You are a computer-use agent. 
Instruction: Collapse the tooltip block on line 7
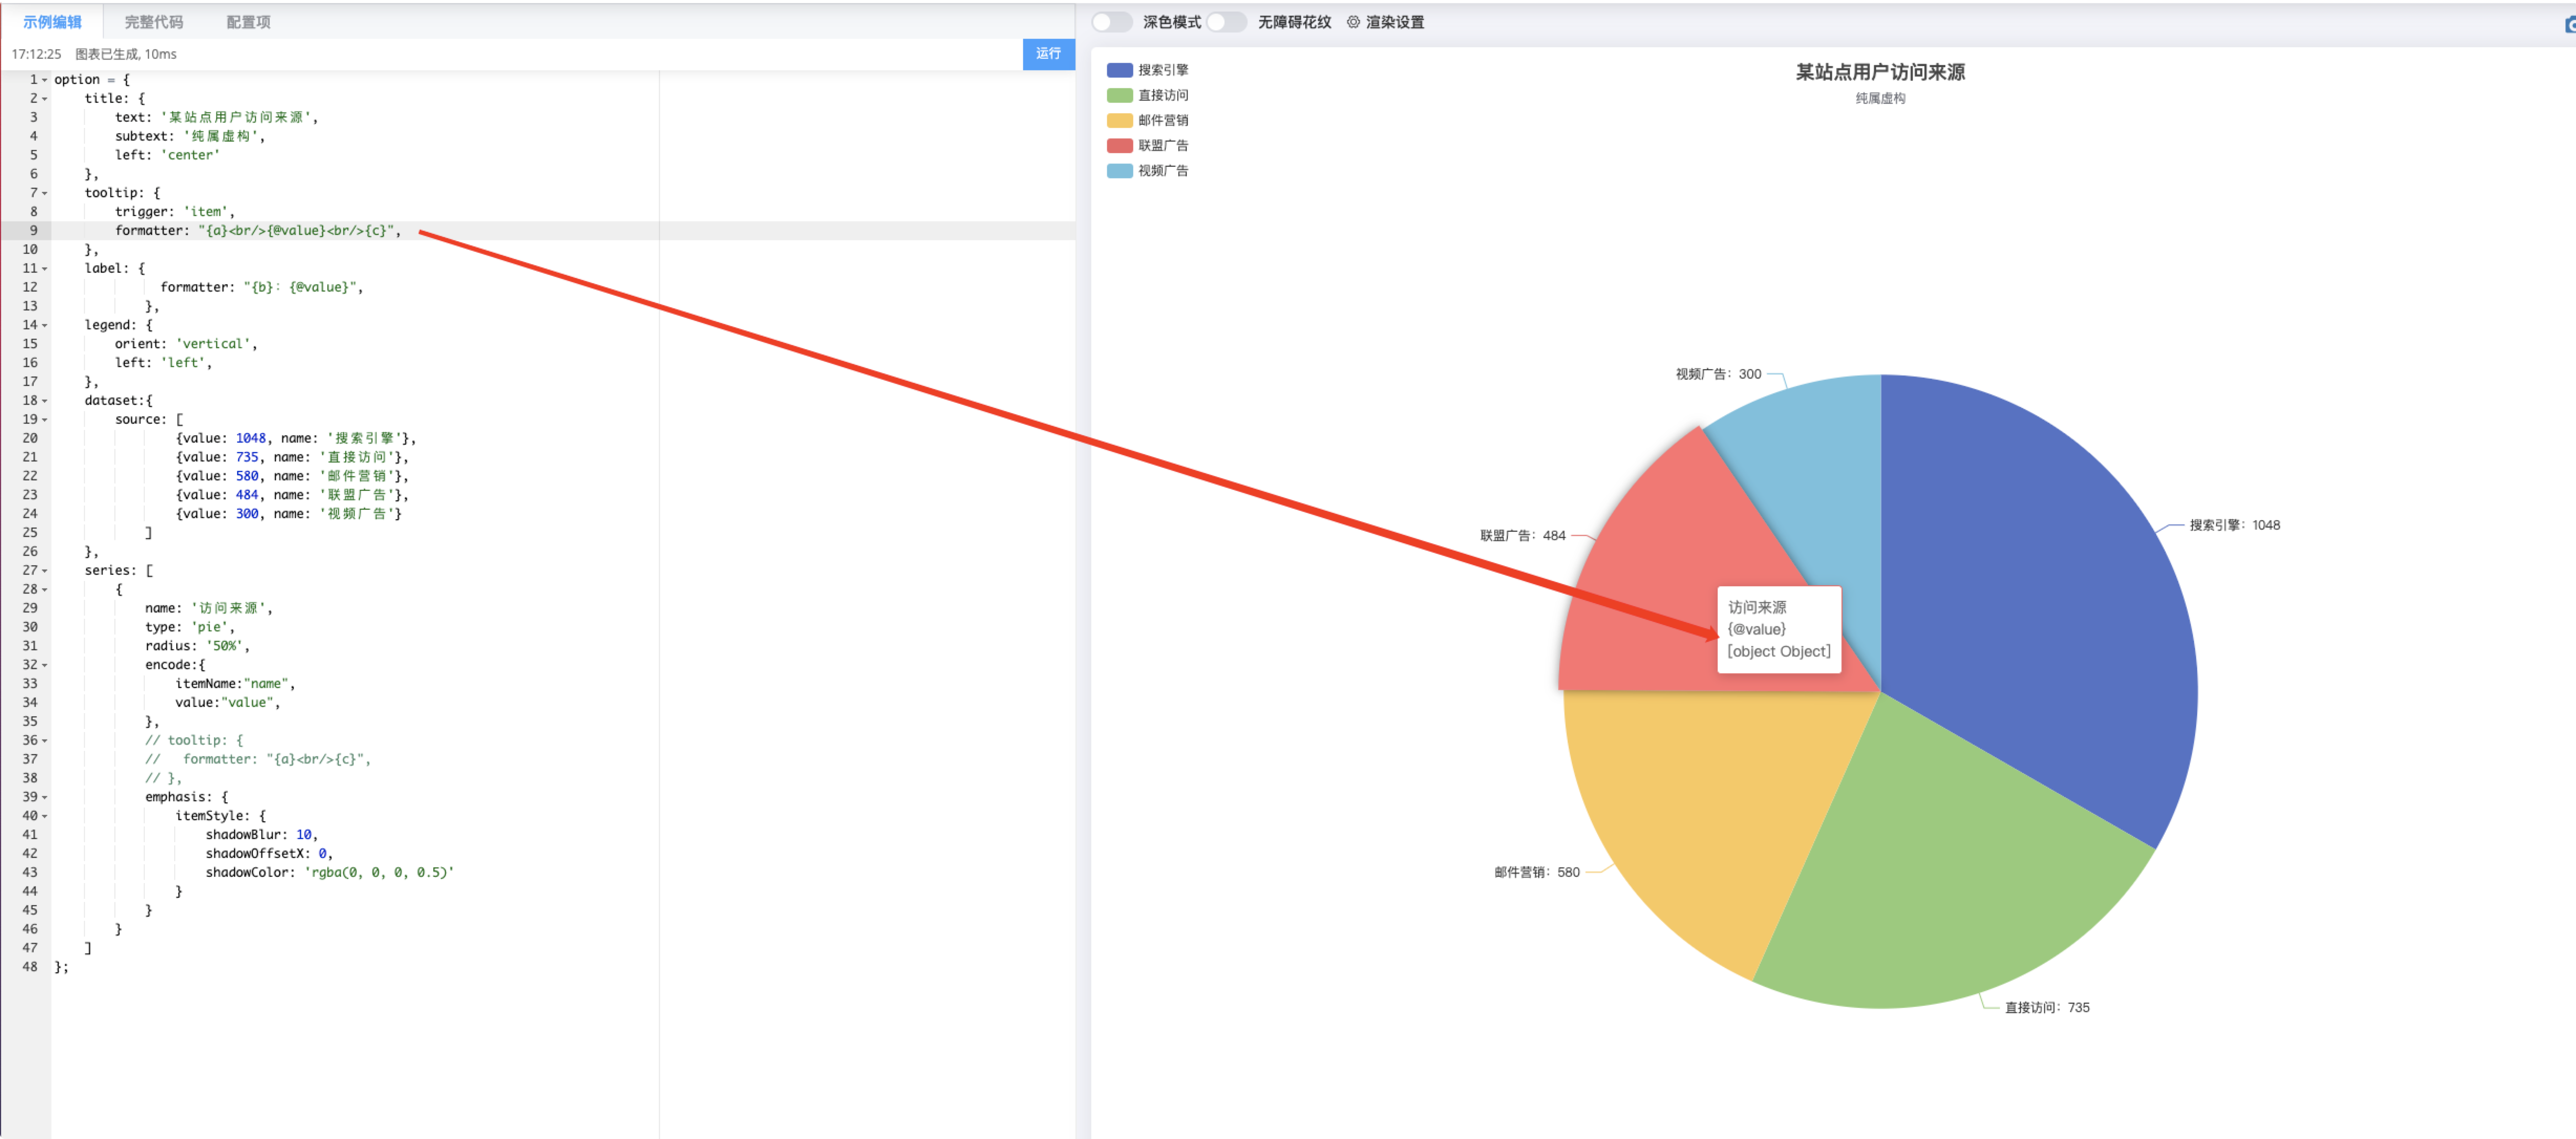tap(45, 193)
